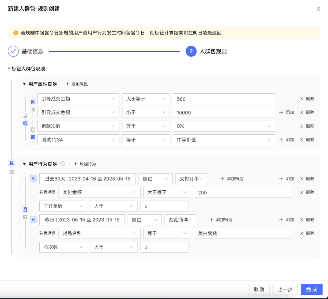
Task: Open the 支付订单 event dropdown
Action: [x=191, y=179]
